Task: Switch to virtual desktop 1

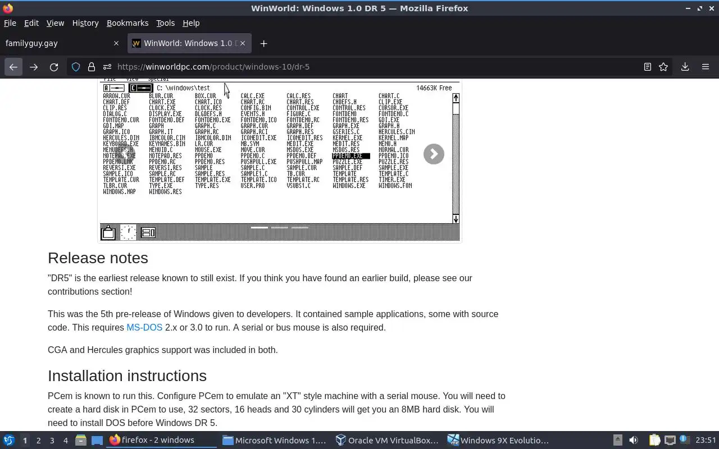Action: [x=25, y=441]
